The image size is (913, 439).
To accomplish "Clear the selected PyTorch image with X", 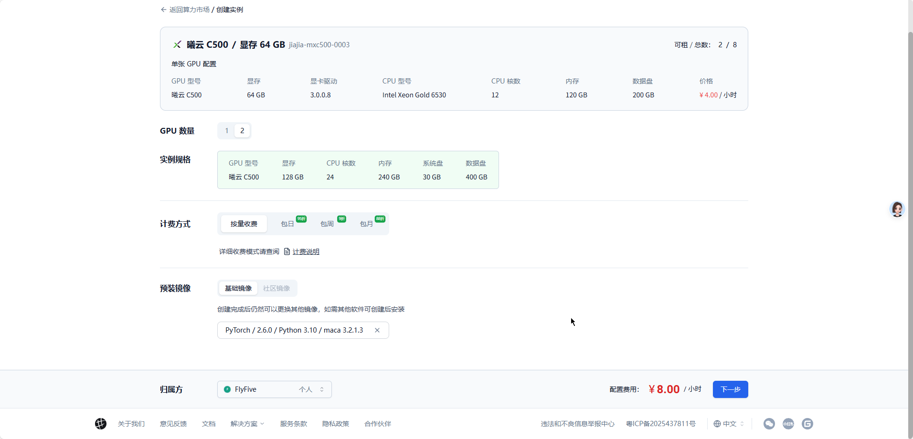I will 377,330.
